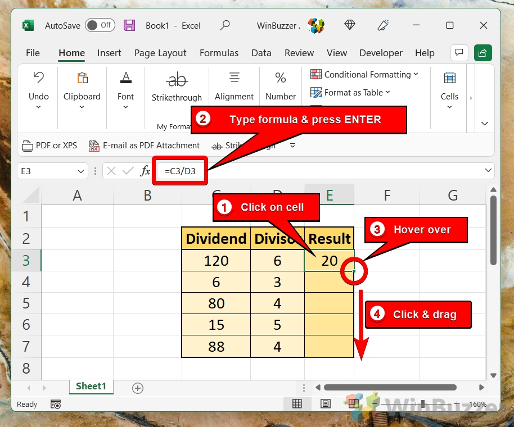This screenshot has width=514, height=427.
Task: Open the File menu
Action: click(33, 53)
